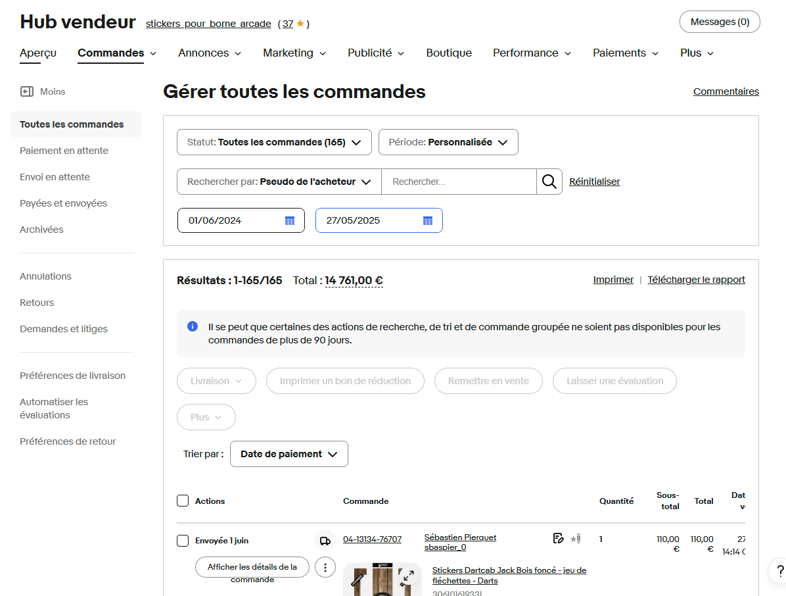Open Préférences de retour in sidebar
The width and height of the screenshot is (786, 596).
tap(68, 441)
